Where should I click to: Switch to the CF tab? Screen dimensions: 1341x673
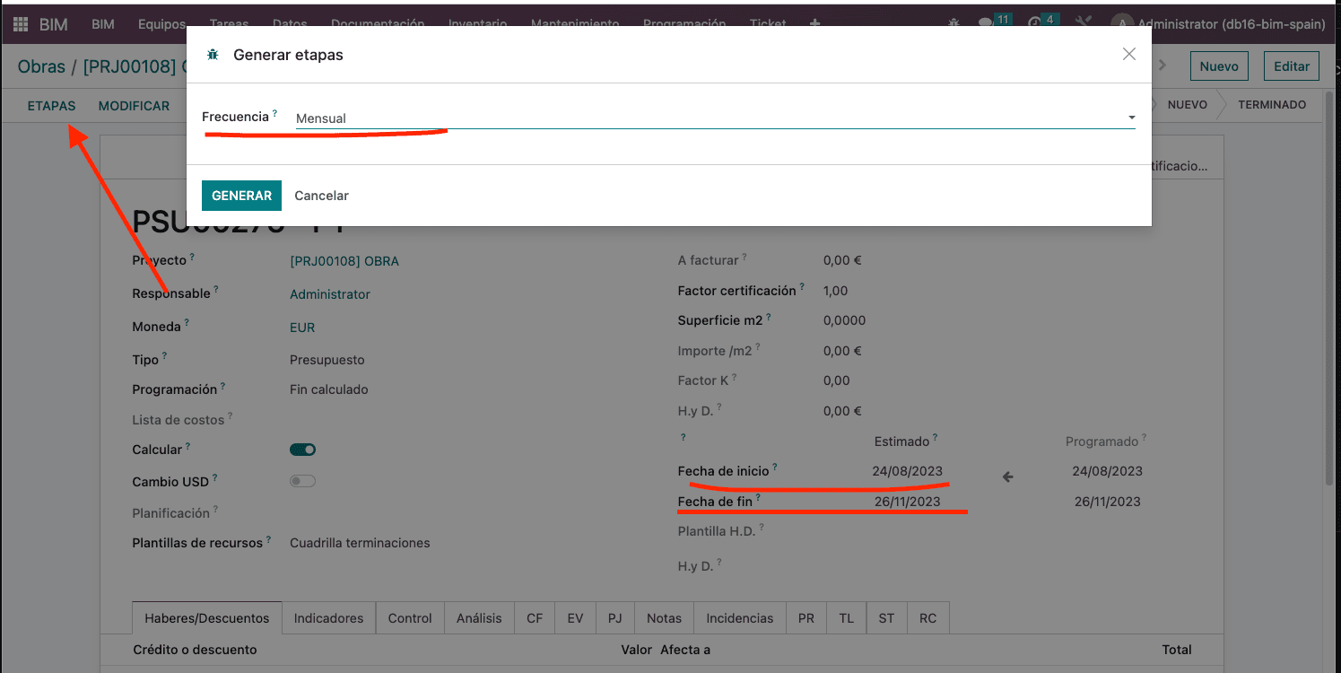[x=535, y=618]
